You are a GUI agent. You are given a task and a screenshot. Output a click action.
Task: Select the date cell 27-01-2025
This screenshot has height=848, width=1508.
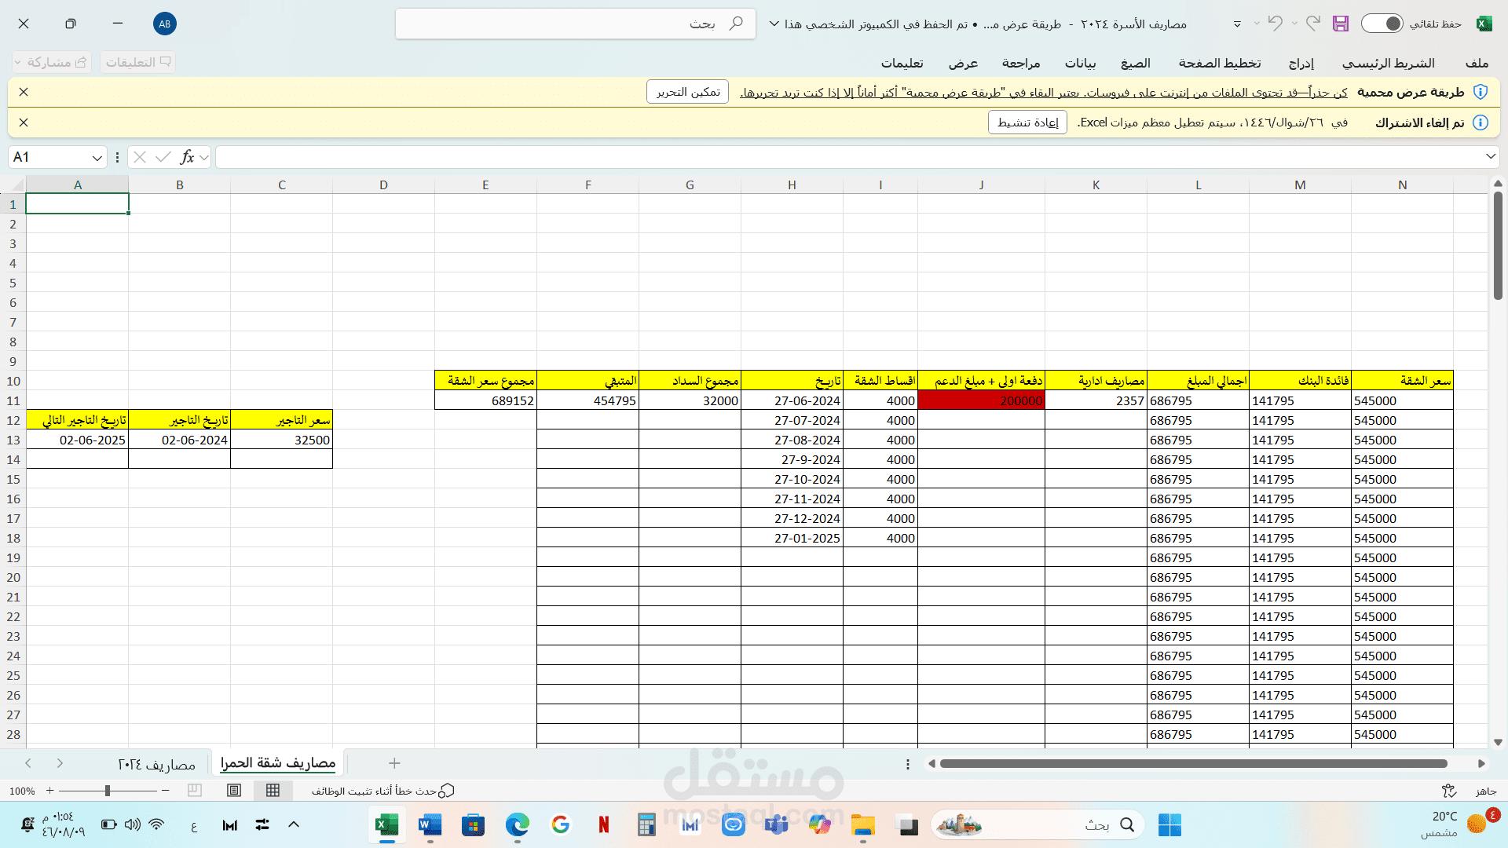[x=792, y=538]
